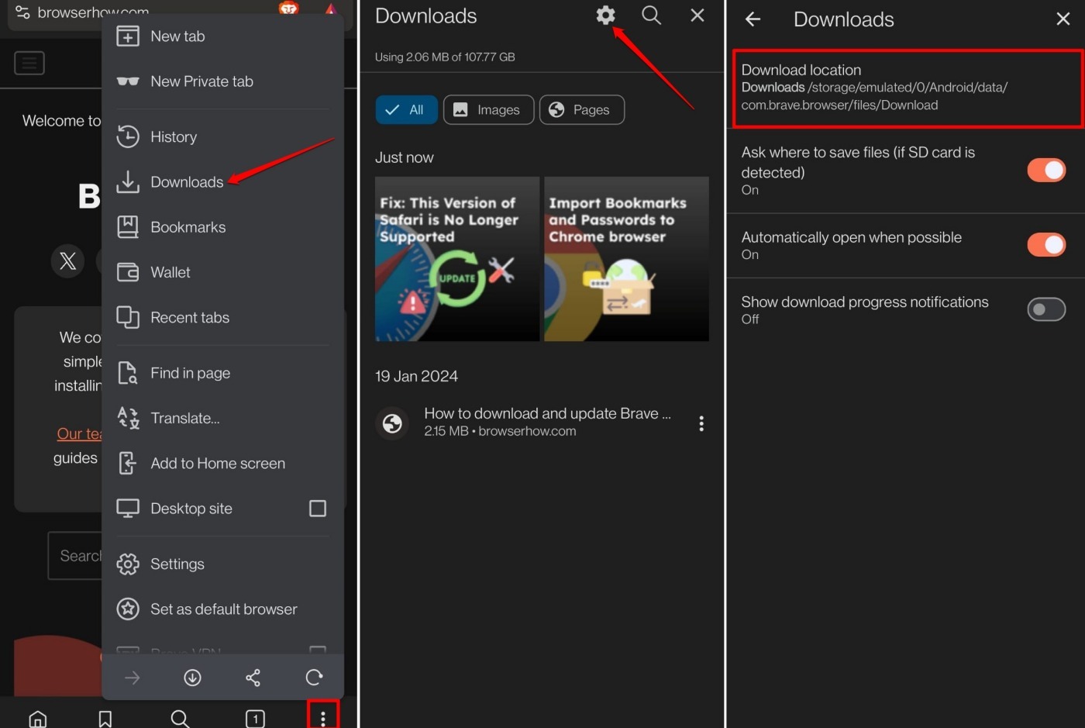Tap the Search box on the webpage
This screenshot has width=1085, height=728.
(75, 556)
